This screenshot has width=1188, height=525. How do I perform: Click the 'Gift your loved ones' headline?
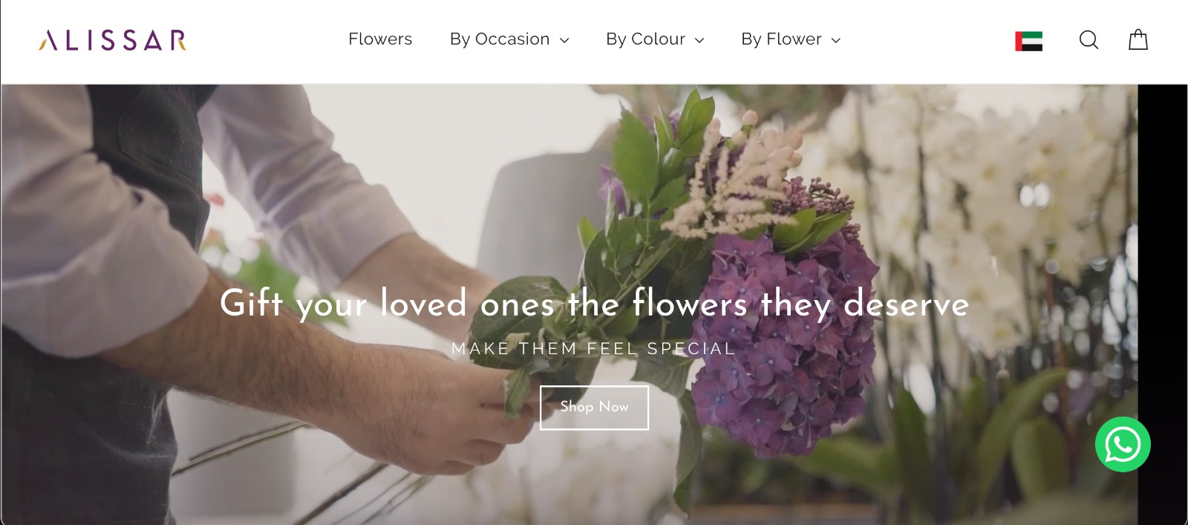pyautogui.click(x=594, y=304)
